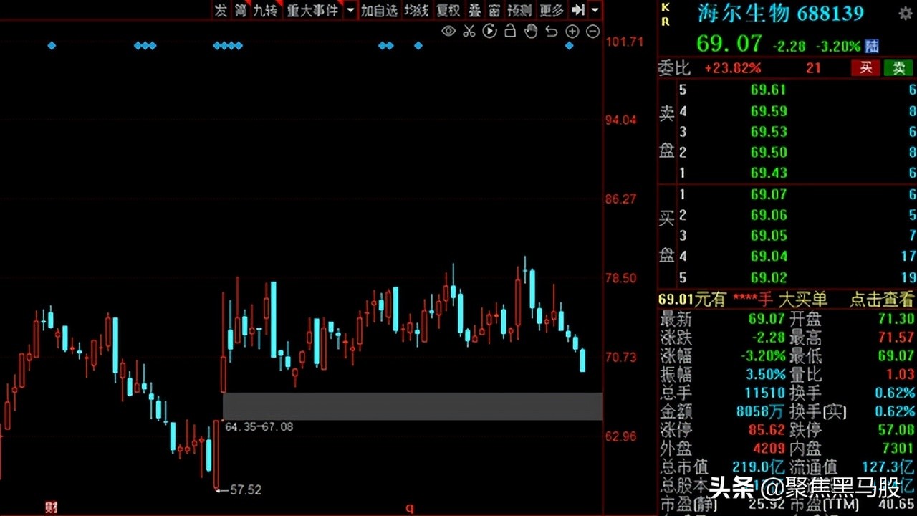
Task: Click the 总市值 value 219.0亿
Action: click(x=760, y=467)
